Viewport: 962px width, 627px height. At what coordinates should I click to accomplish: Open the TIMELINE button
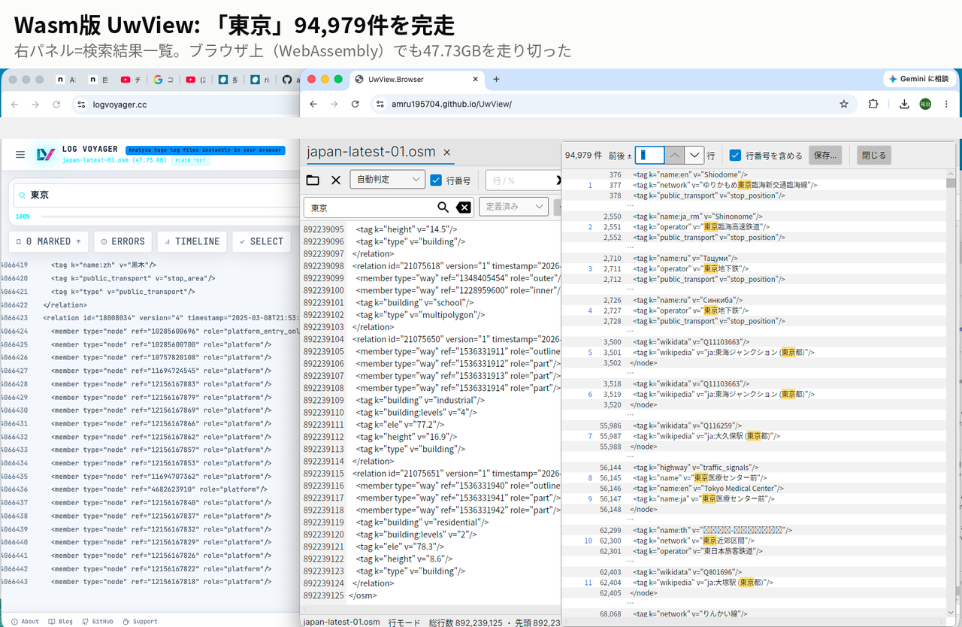point(192,241)
